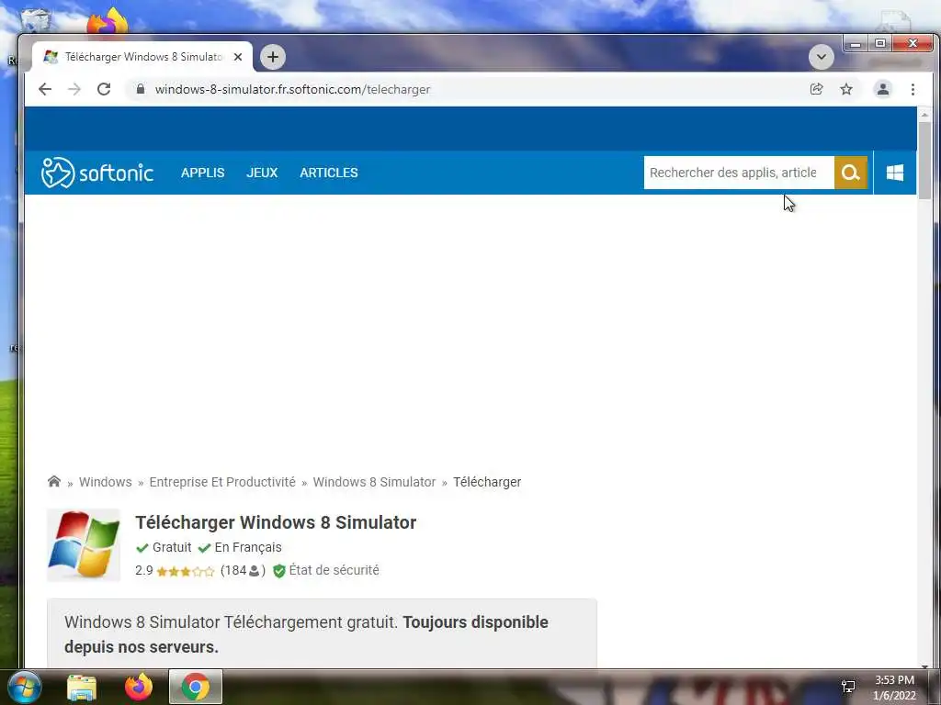Screen dimensions: 941x705
Task: Open the ARTICLES menu
Action: (329, 173)
